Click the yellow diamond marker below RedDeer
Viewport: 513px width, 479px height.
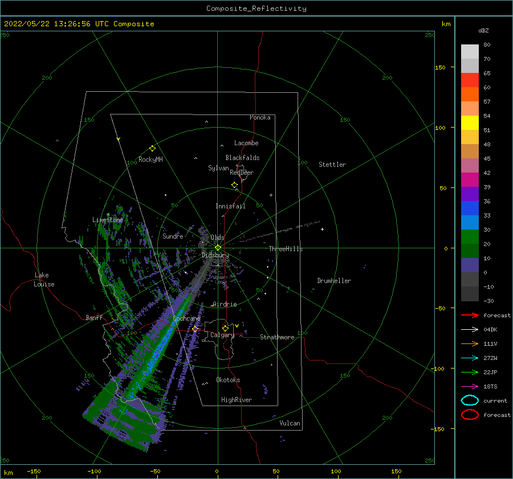click(234, 185)
